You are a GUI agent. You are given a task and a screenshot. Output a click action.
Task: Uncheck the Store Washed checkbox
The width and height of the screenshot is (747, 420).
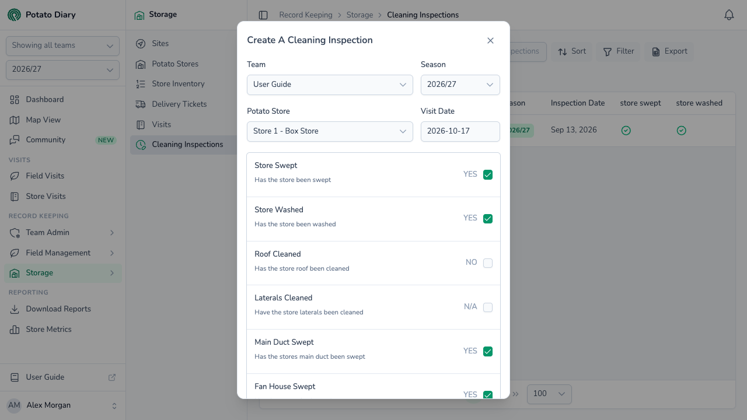pyautogui.click(x=488, y=219)
